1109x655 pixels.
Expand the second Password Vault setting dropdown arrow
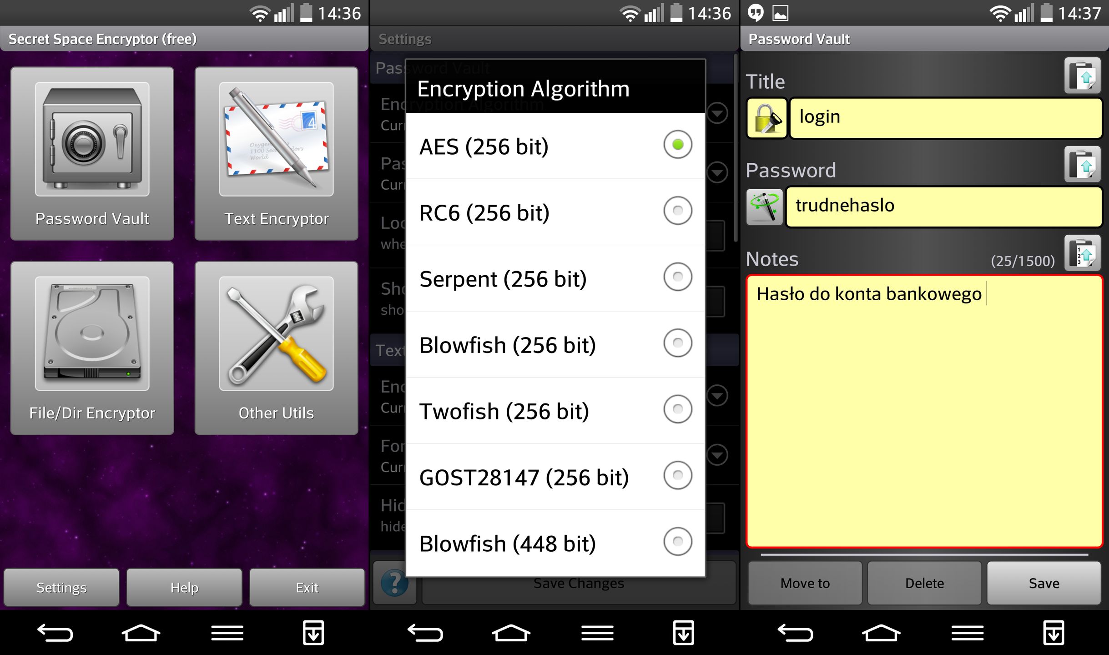pos(717,172)
